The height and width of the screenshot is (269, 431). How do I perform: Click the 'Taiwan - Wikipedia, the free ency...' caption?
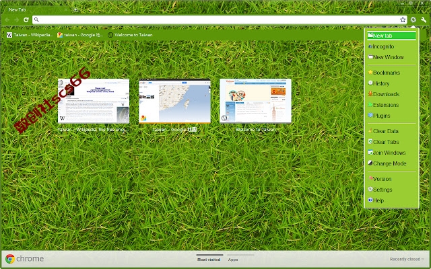93,130
